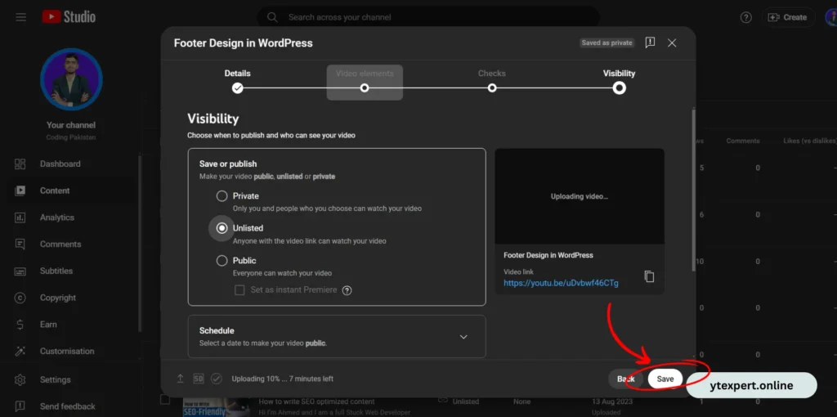837x417 pixels.
Task: Expand the Schedule section chevron
Action: click(x=463, y=336)
